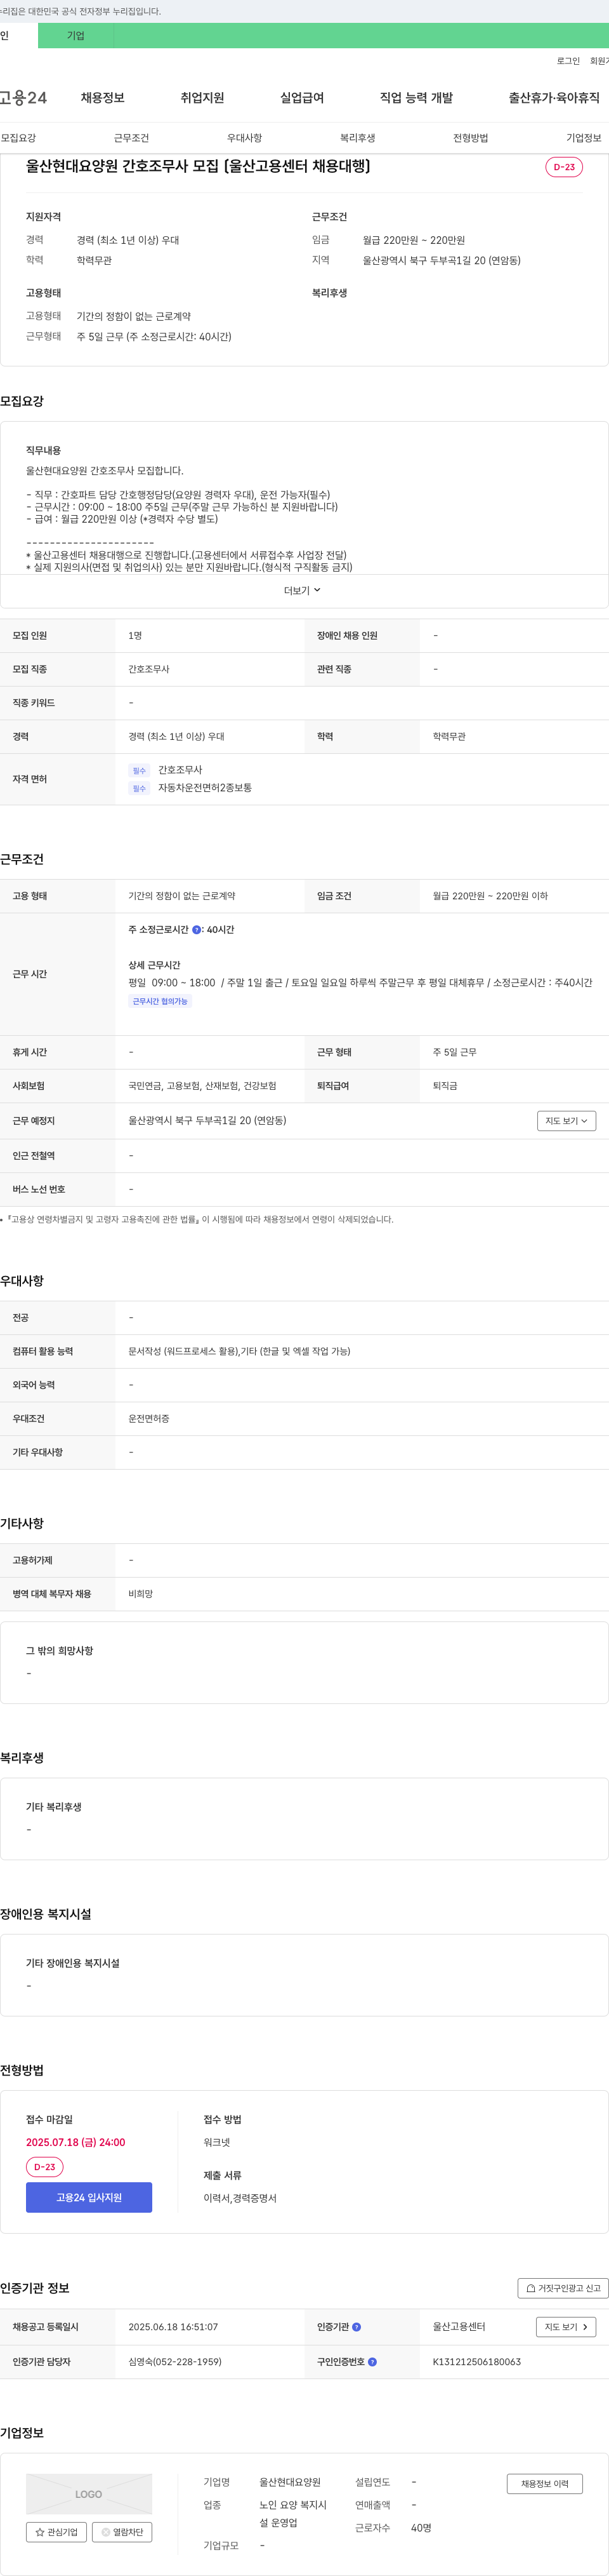The width and height of the screenshot is (609, 2576).
Task: Click 필수 tag next to 간호조무사 license
Action: click(x=139, y=771)
